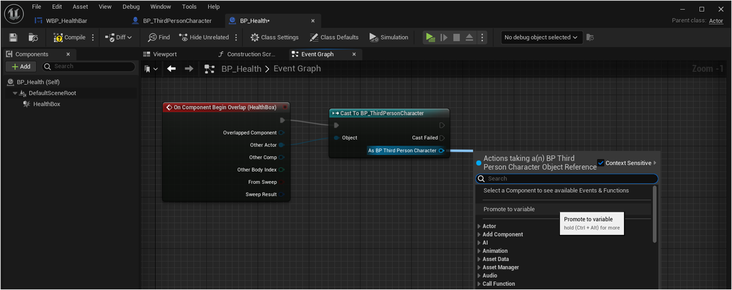This screenshot has height=290, width=732.
Task: Close the Components panel
Action: (x=68, y=54)
